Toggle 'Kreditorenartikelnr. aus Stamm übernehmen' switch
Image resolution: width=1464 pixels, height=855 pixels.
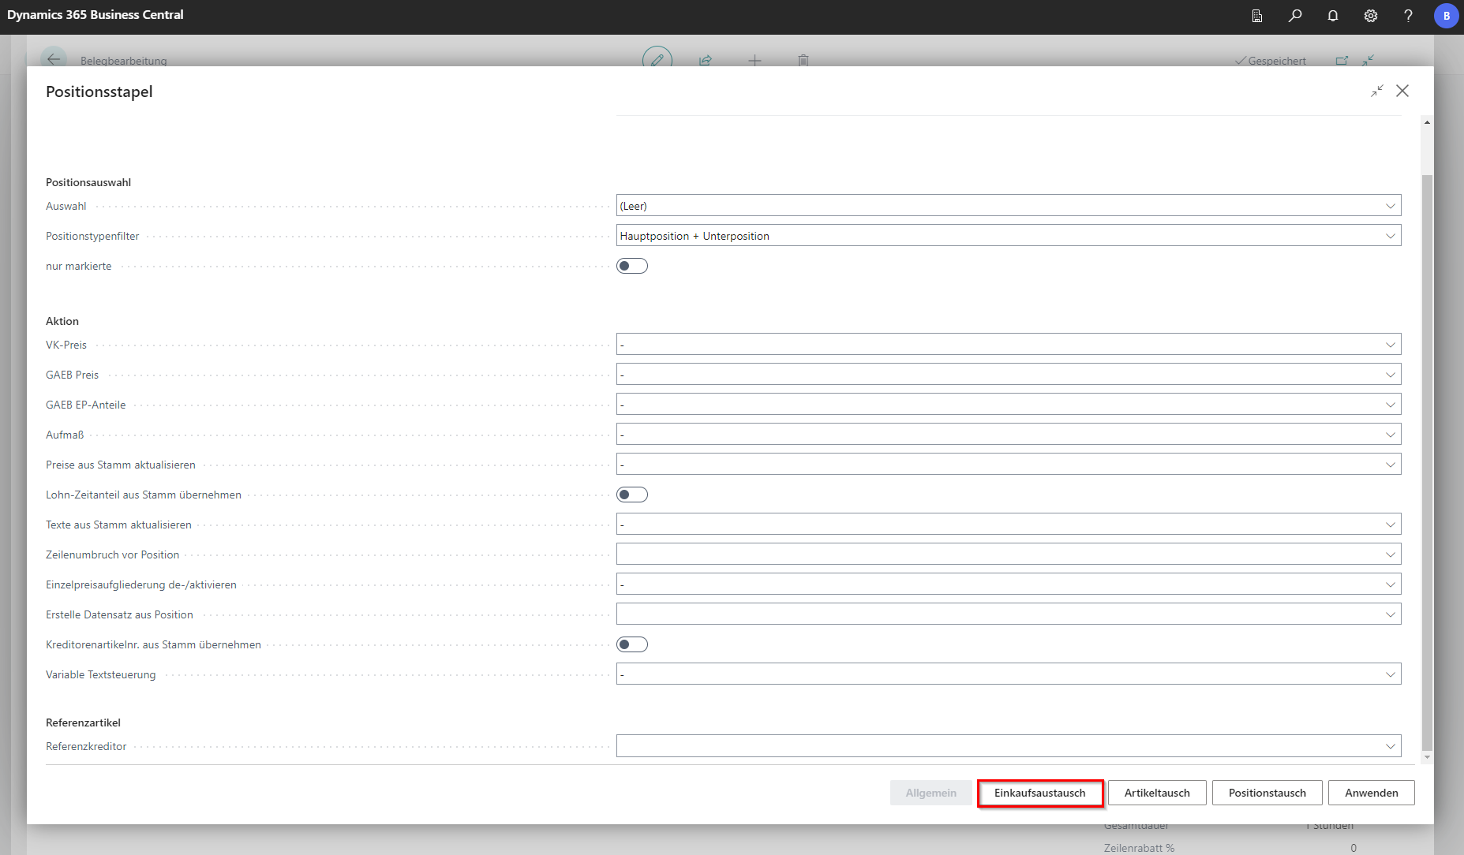(632, 645)
